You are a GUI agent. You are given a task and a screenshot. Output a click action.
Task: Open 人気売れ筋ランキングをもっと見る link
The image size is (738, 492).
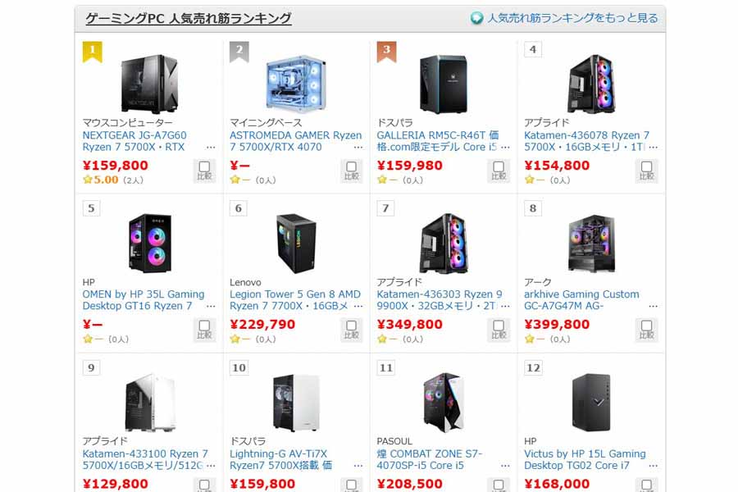[573, 18]
